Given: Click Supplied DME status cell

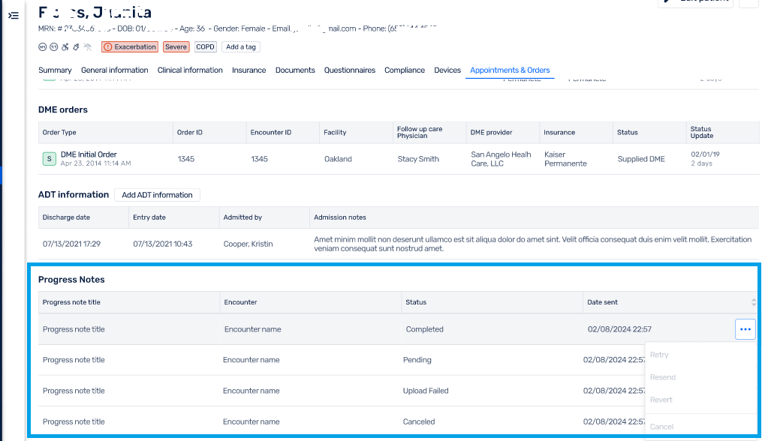Looking at the screenshot, I should [641, 159].
